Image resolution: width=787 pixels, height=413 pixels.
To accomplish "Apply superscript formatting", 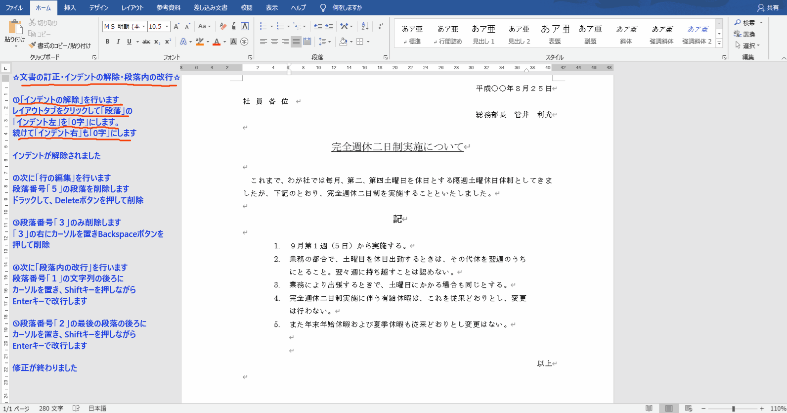I will [x=168, y=42].
